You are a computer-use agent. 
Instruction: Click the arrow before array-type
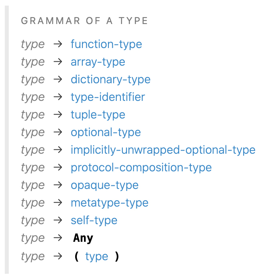point(58,62)
